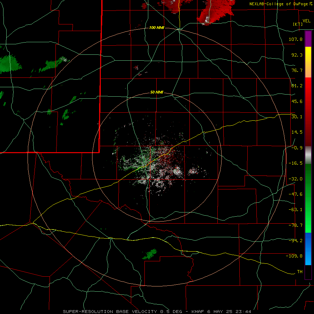
Task: Click the VEL legend title
Action: click(x=306, y=21)
